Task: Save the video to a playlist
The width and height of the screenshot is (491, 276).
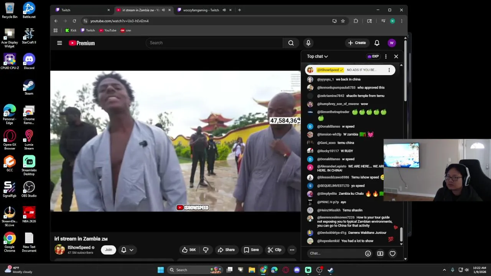Action: [x=251, y=250]
